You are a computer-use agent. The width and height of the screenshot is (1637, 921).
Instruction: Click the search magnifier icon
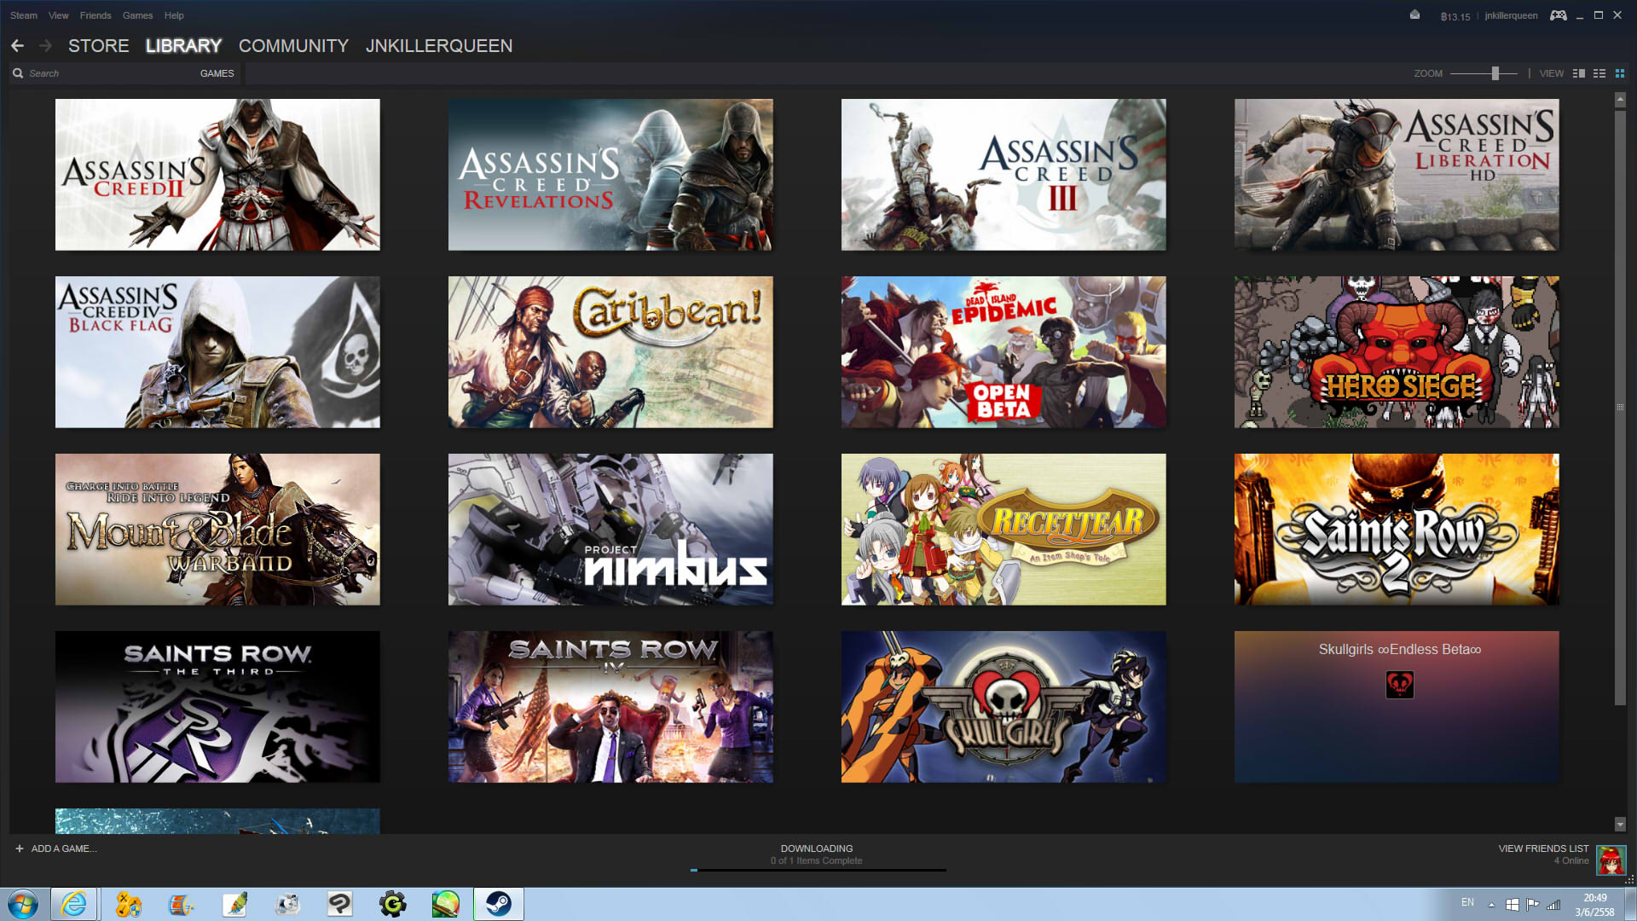click(x=18, y=73)
